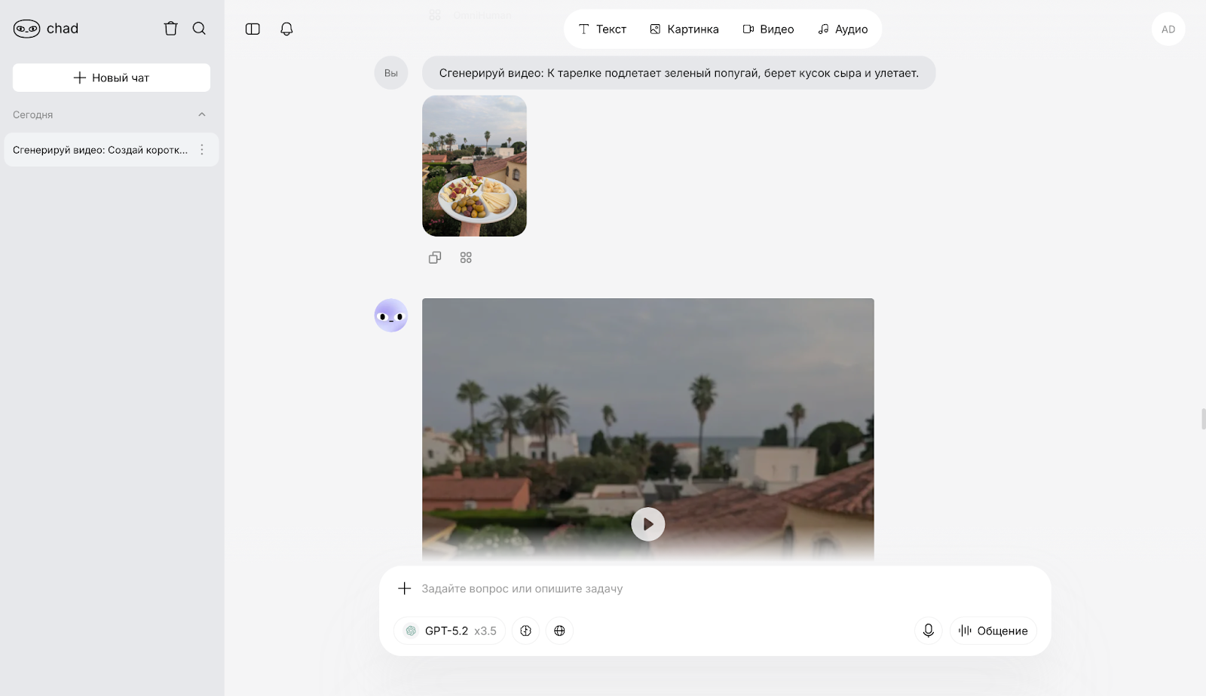
Task: Start a new chat with Новый чат
Action: click(112, 78)
